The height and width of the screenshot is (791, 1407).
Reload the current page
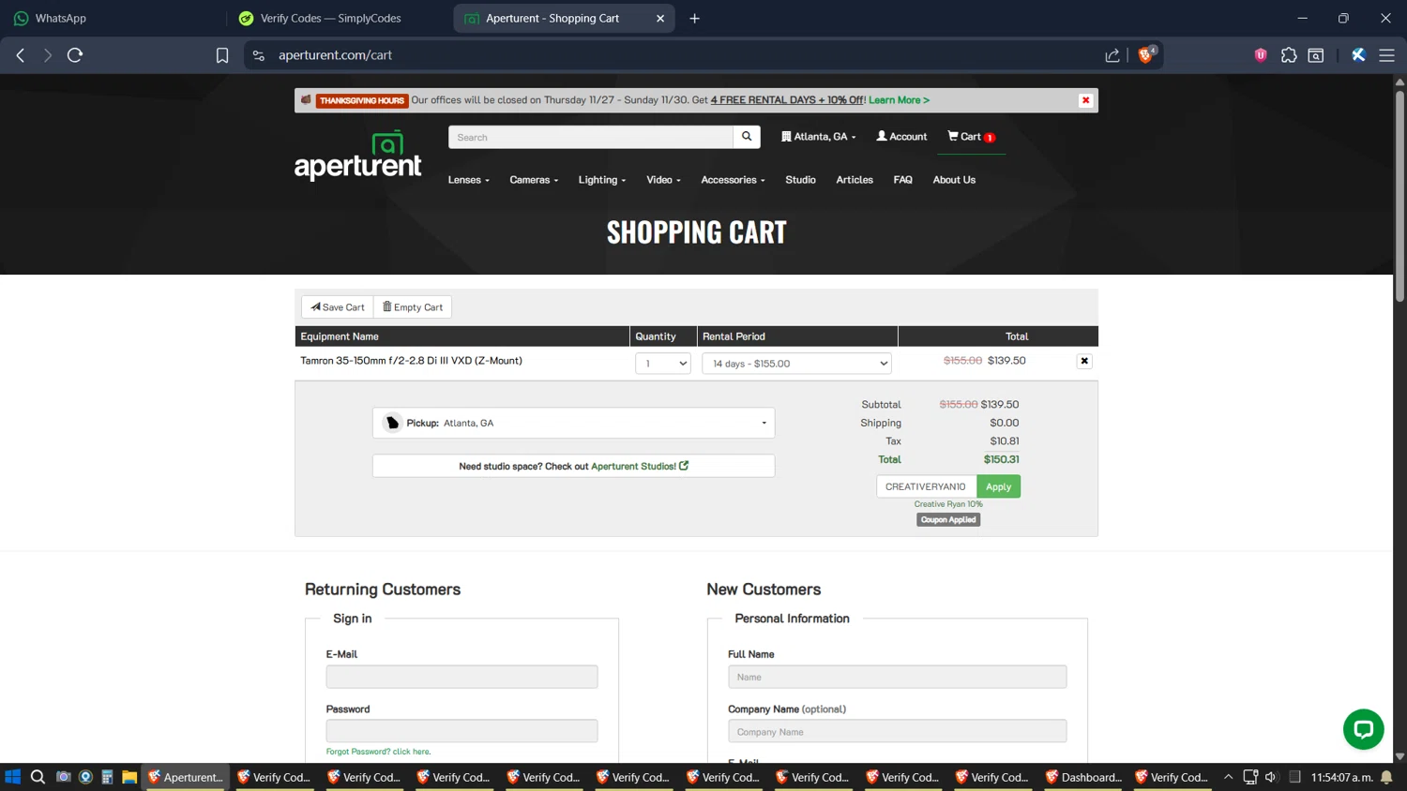(x=75, y=55)
